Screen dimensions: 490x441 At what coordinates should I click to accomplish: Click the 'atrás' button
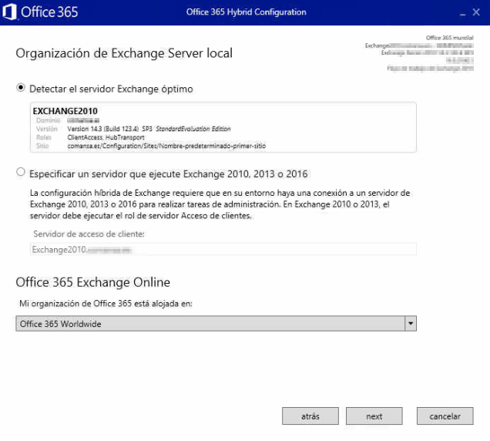[310, 416]
